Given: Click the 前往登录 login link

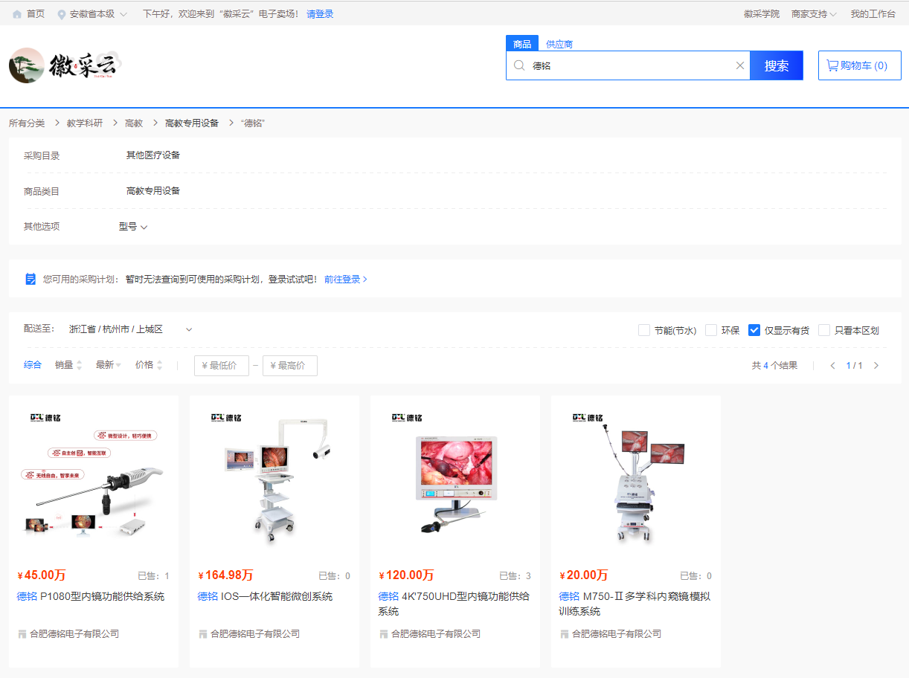Looking at the screenshot, I should (341, 279).
